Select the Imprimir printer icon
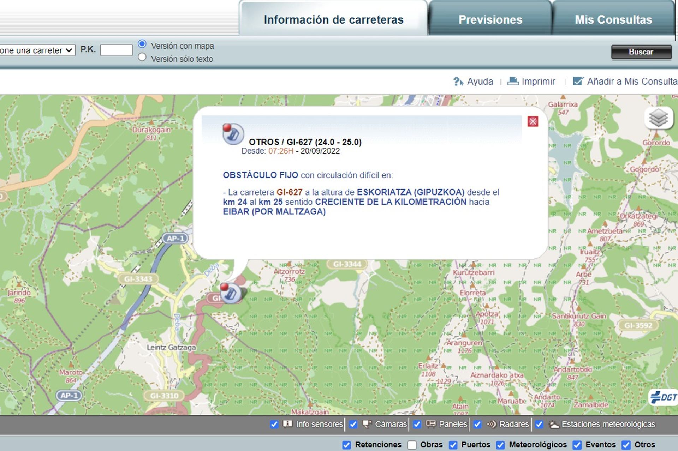This screenshot has width=678, height=451. click(513, 81)
